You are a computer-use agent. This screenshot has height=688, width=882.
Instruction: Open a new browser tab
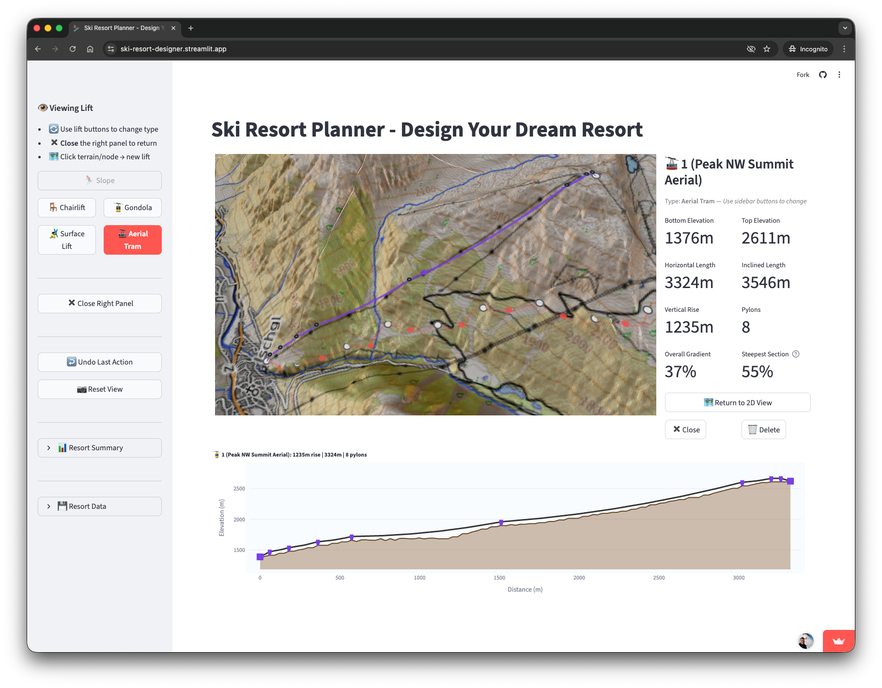[x=191, y=28]
